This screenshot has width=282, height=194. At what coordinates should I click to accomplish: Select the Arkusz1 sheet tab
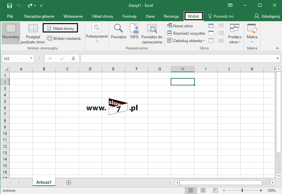click(44, 182)
